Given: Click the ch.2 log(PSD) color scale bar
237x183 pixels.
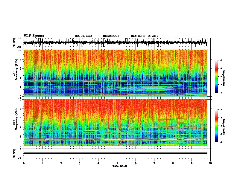Looking at the screenshot, I should point(216,126).
